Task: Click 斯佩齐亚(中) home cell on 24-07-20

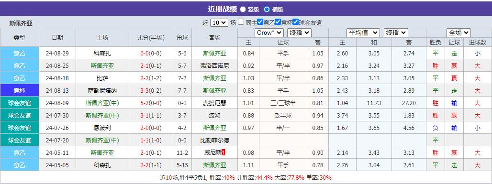Action: (102, 141)
